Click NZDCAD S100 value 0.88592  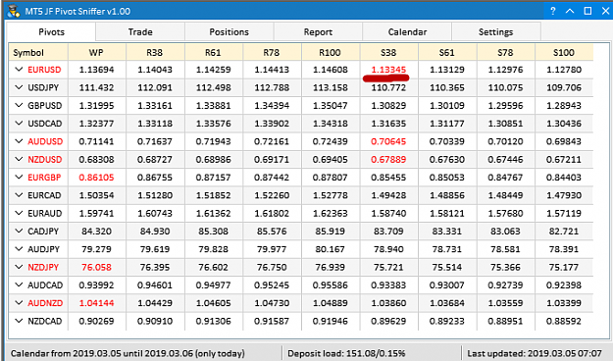(564, 321)
